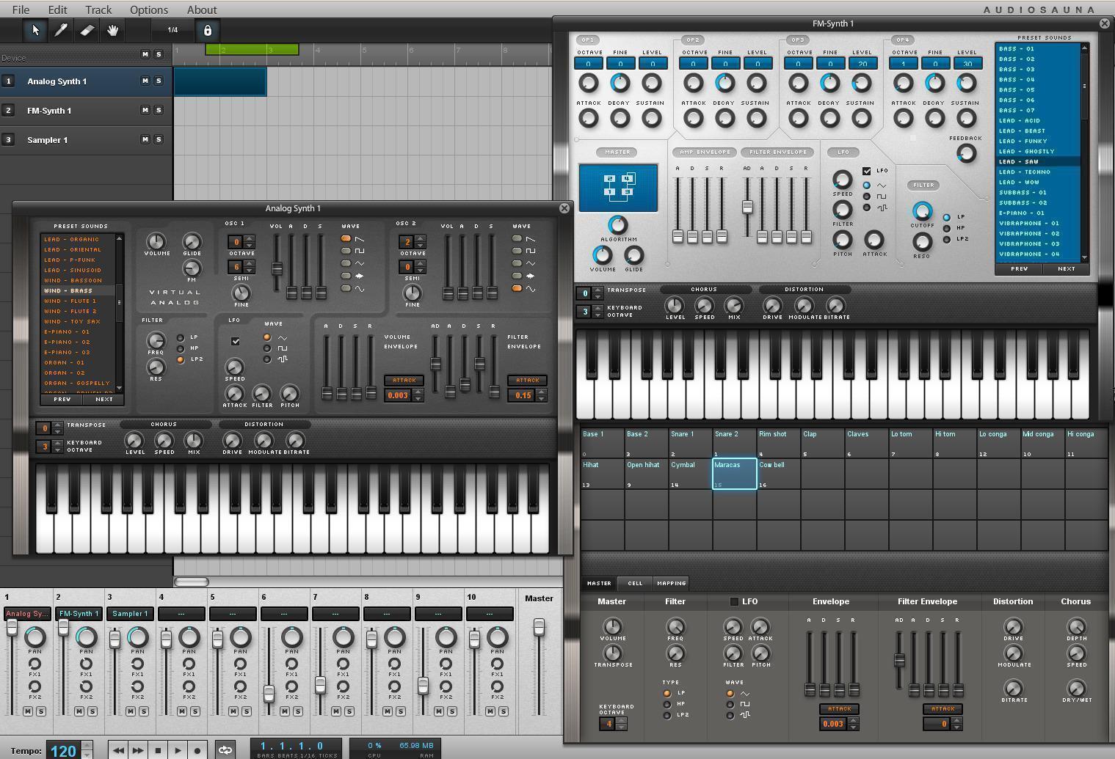Click PREV in FM-Synth presets
Image resolution: width=1115 pixels, height=759 pixels.
point(1019,268)
